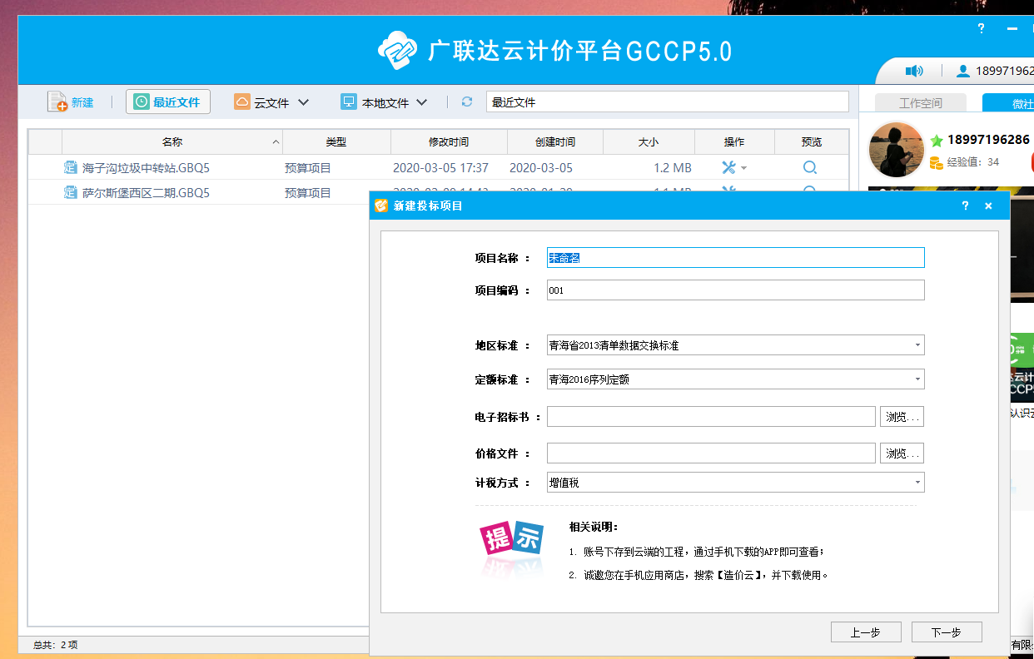Click the 下一步 button
The width and height of the screenshot is (1034, 659).
tap(947, 632)
